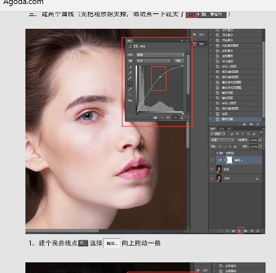Create a new fill or adjustment layer
This screenshot has width=276, height=273.
pos(240,231)
